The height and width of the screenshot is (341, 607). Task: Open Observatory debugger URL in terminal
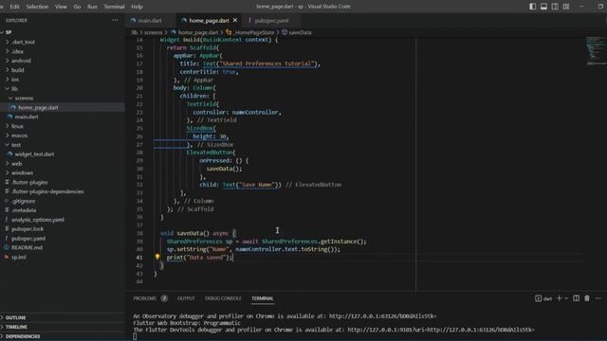coord(382,315)
